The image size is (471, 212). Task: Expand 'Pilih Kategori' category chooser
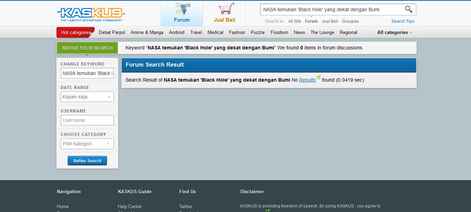point(87,144)
